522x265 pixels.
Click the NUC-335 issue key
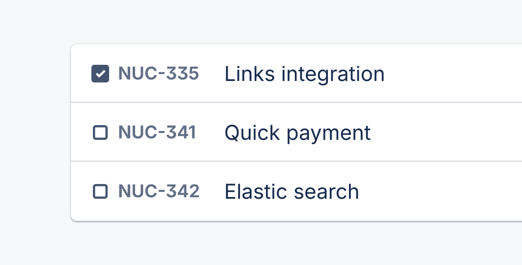158,74
